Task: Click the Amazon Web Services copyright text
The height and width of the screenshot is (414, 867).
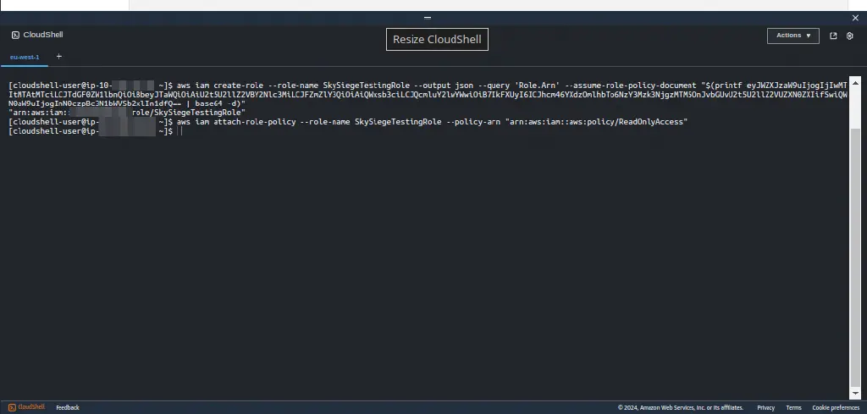Action: click(x=681, y=407)
